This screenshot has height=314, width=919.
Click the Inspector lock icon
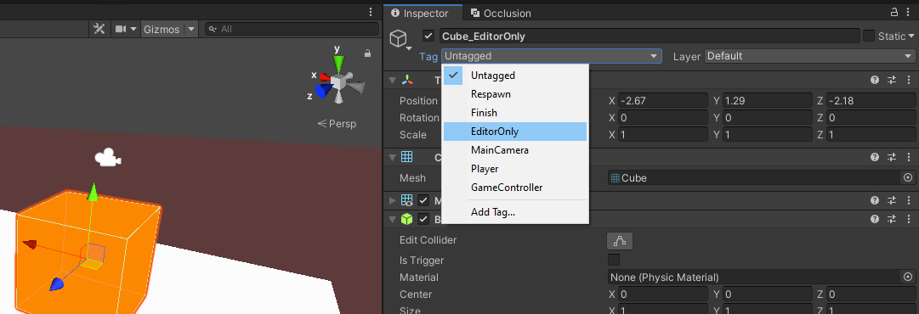893,12
